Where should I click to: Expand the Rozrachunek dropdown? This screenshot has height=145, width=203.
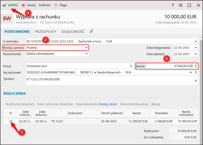pyautogui.click(x=86, y=54)
